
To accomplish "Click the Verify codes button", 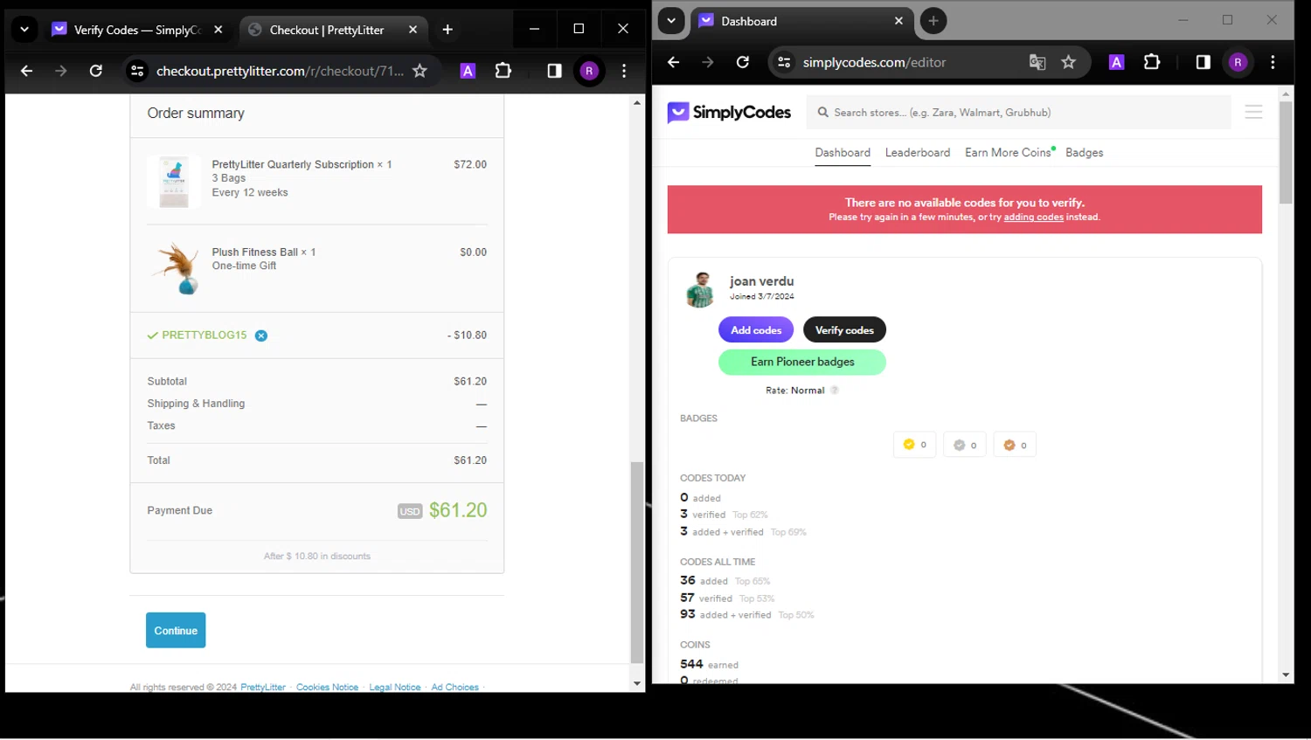I will coord(844,330).
